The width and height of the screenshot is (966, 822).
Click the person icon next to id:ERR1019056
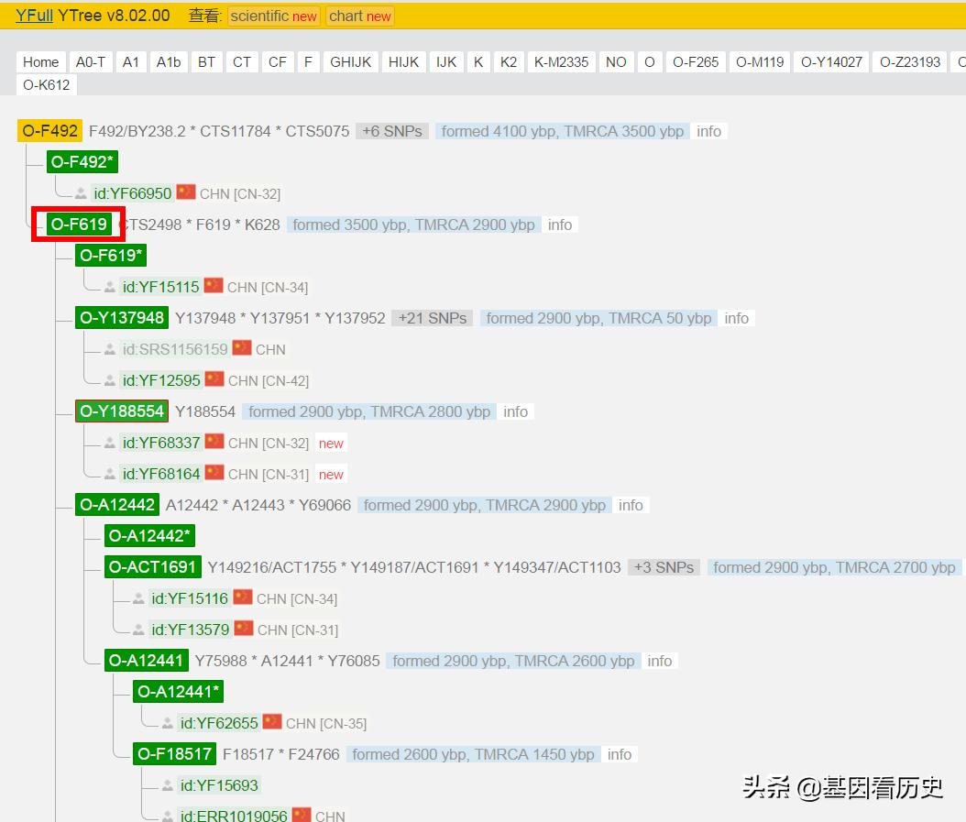click(166, 814)
